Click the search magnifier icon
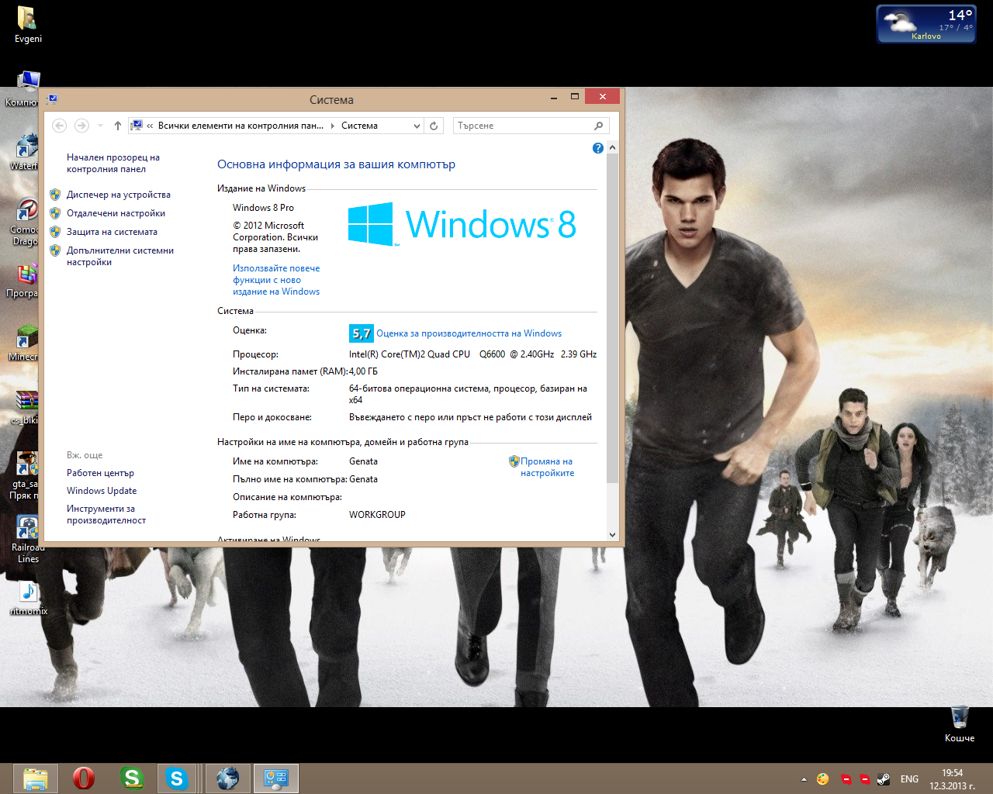The image size is (993, 794). click(x=598, y=126)
